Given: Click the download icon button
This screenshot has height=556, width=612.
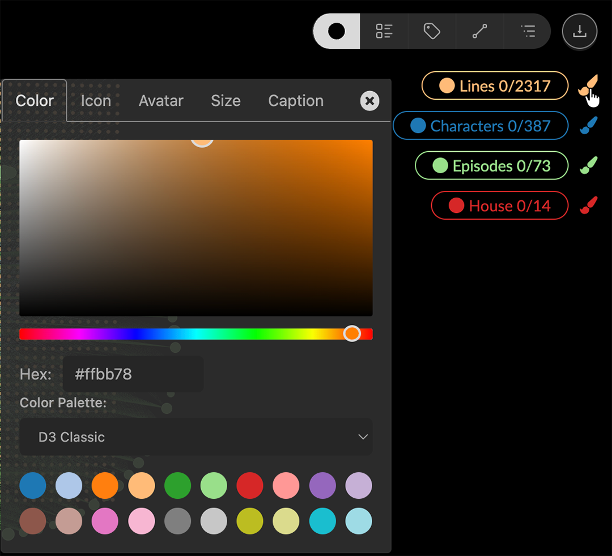Looking at the screenshot, I should (579, 31).
